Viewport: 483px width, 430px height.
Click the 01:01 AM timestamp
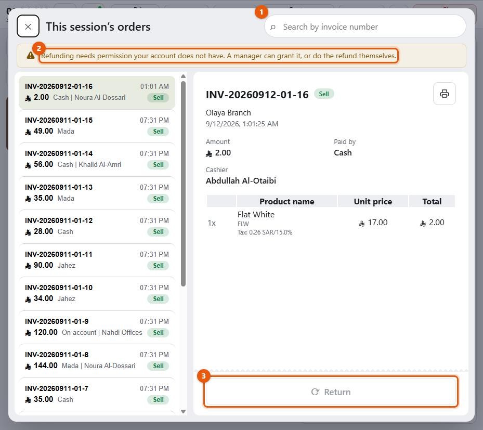pyautogui.click(x=154, y=86)
